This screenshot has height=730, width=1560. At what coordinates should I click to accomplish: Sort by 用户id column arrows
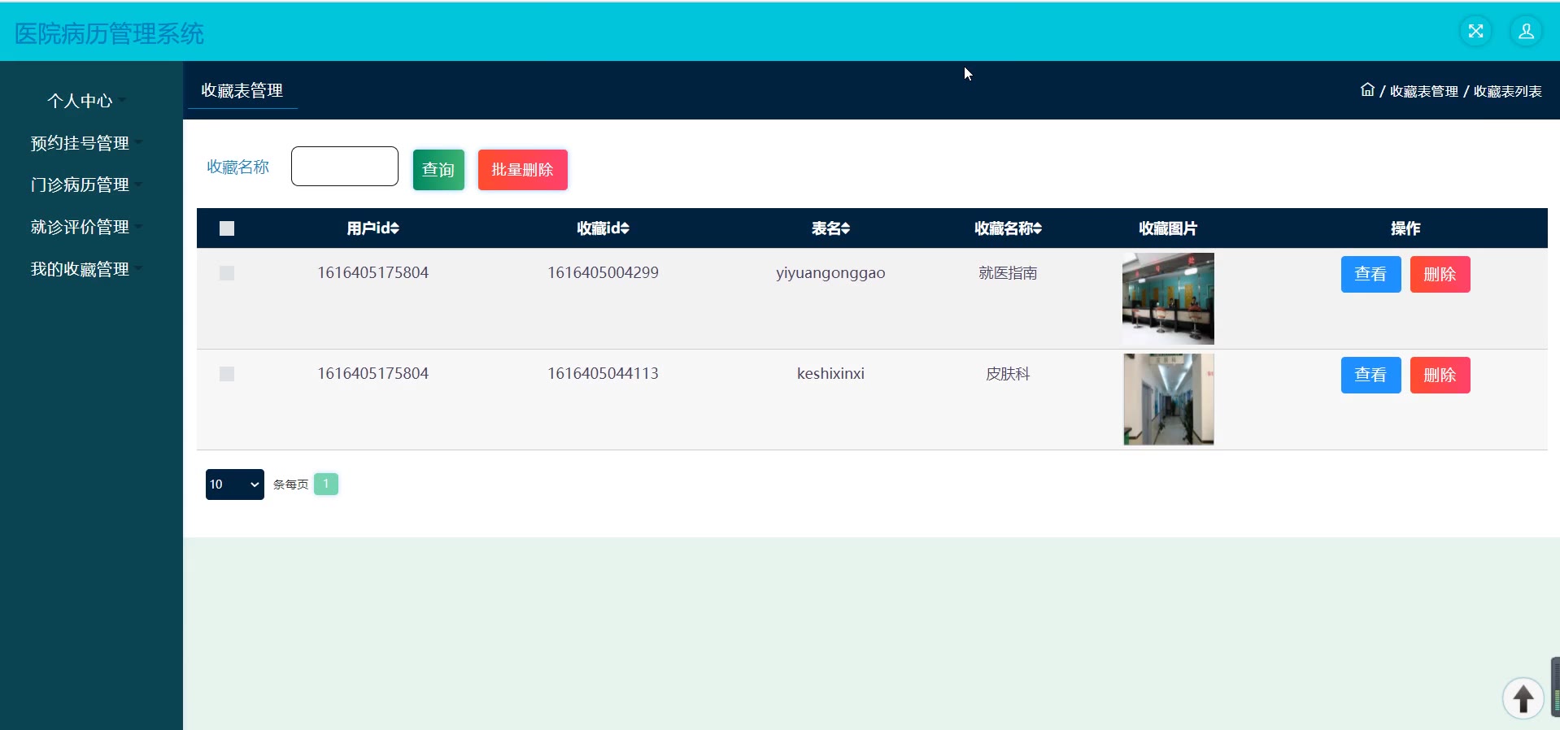(x=394, y=228)
